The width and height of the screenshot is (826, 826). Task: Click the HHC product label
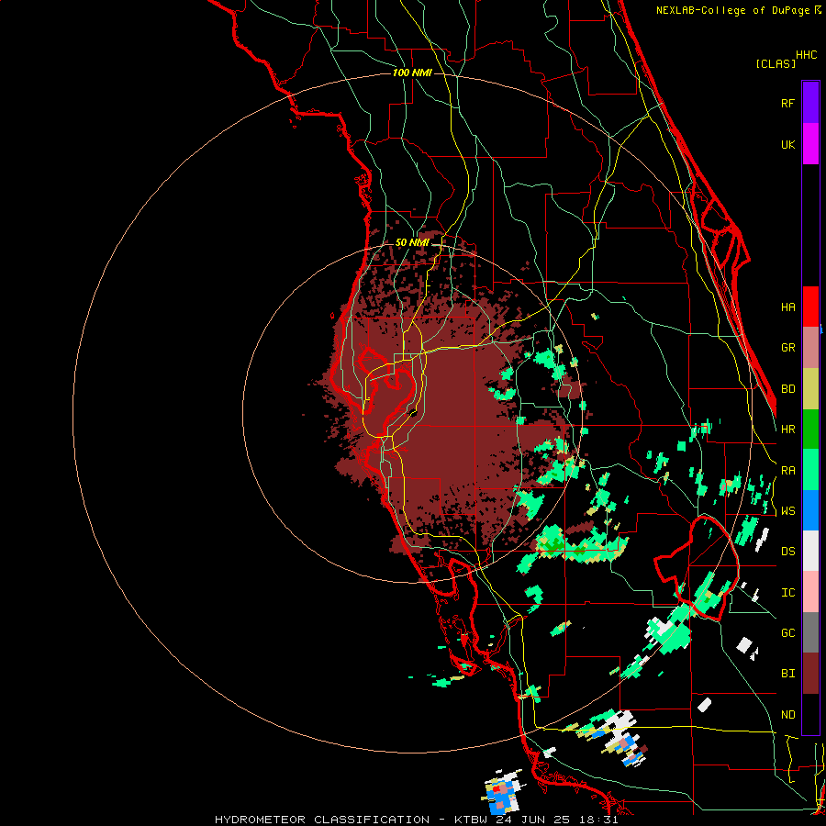(x=807, y=55)
